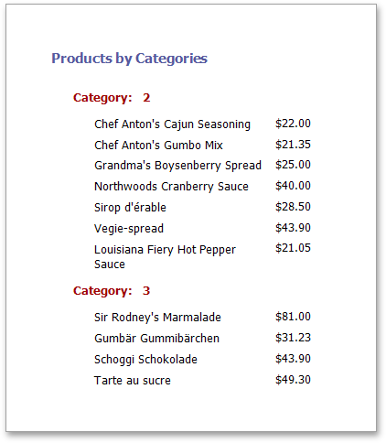Select the Sirop d'érable product
The height and width of the screenshot is (443, 386).
click(x=130, y=208)
